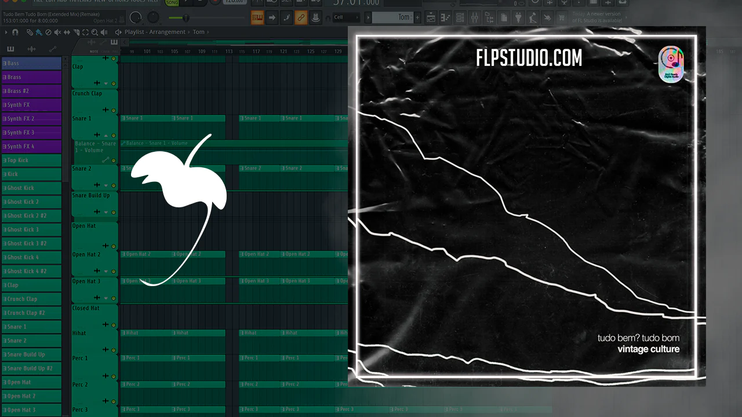Image resolution: width=742 pixels, height=417 pixels.
Task: Show audio clips in the picker panel
Action: coord(31,49)
